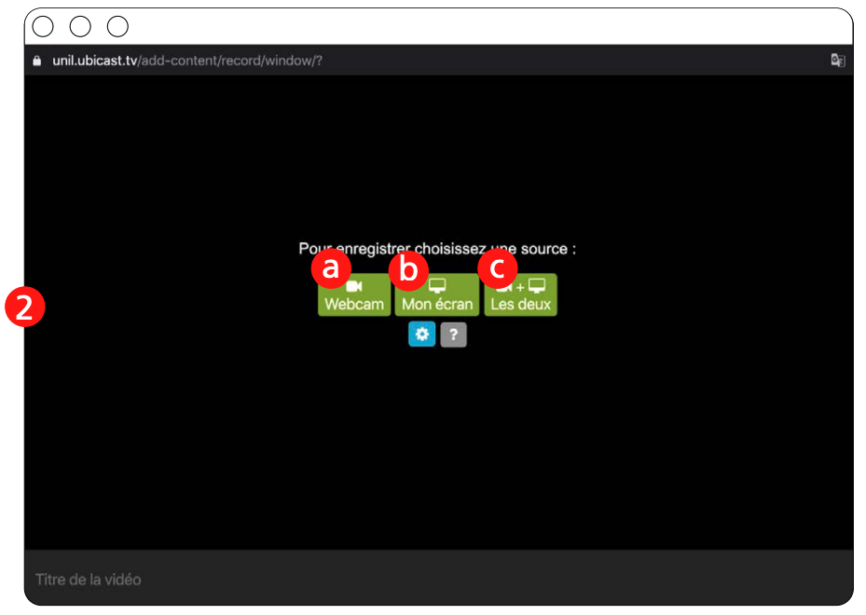Click the translate page icon in address bar
The image size is (866, 615).
click(x=837, y=61)
